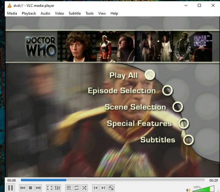The image size is (220, 192).
Task: Click the total time 00:29 label
Action: pyautogui.click(x=214, y=180)
